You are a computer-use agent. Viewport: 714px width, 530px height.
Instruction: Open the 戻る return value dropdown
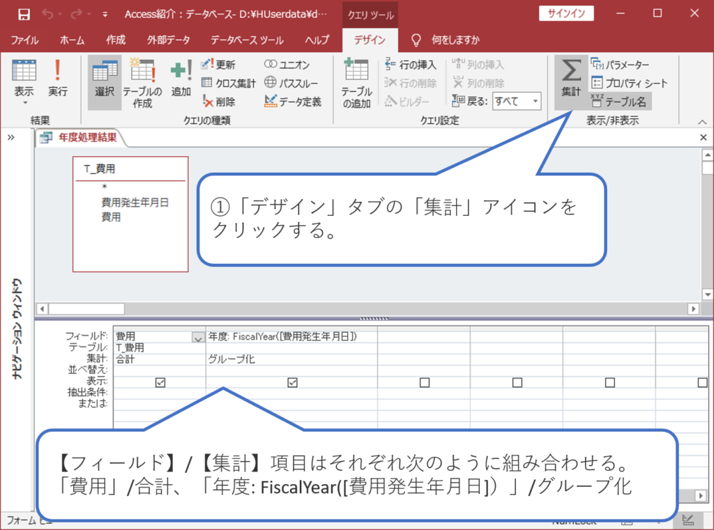[535, 100]
